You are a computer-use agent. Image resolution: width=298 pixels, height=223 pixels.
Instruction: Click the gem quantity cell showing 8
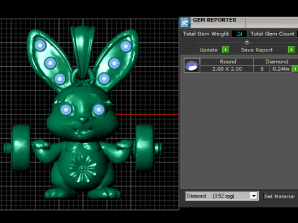262,69
